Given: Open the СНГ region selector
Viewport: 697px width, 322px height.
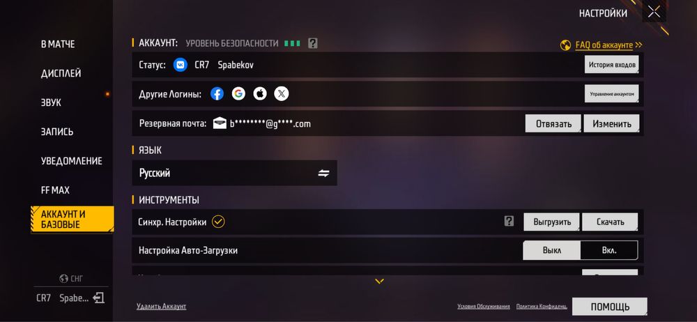Looking at the screenshot, I should 71,279.
